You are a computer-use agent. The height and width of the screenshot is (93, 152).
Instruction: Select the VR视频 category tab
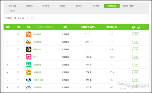click(x=12, y=11)
